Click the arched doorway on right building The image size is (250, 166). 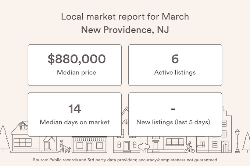click(x=225, y=148)
